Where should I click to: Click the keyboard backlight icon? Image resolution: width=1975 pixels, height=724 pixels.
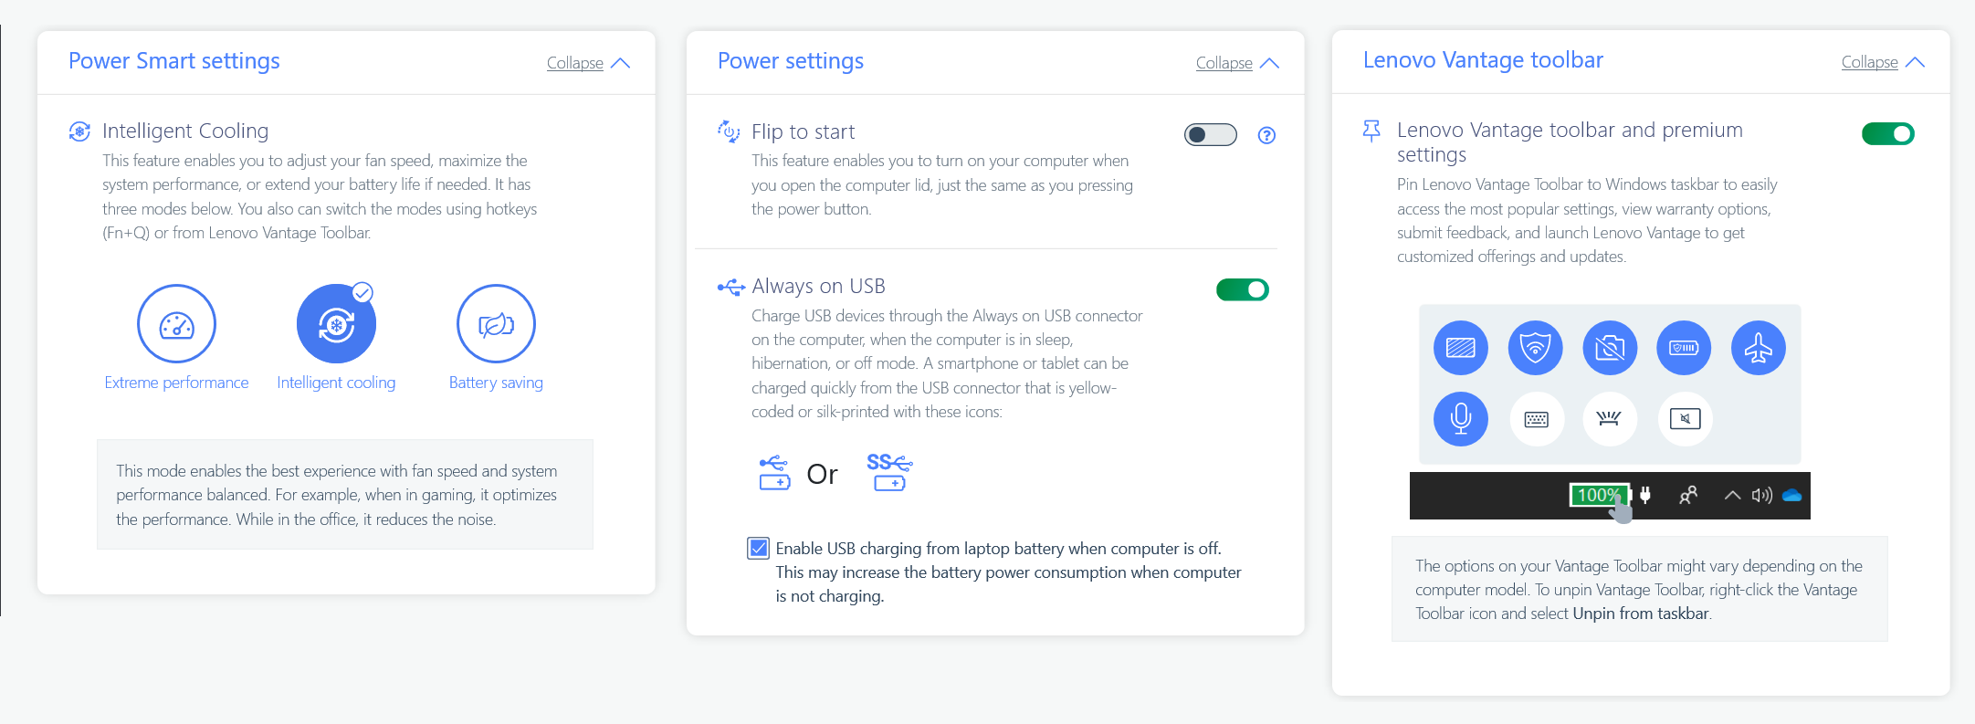click(1609, 418)
